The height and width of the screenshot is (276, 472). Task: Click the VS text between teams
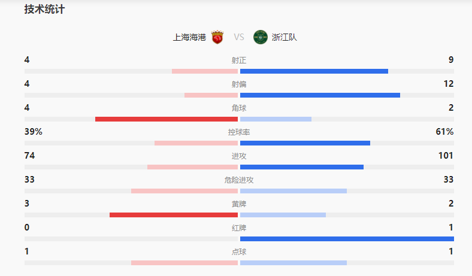click(x=239, y=37)
